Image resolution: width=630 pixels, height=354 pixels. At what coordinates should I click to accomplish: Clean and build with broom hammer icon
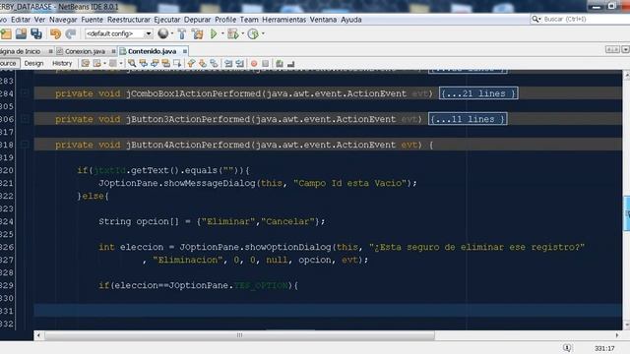(198, 34)
